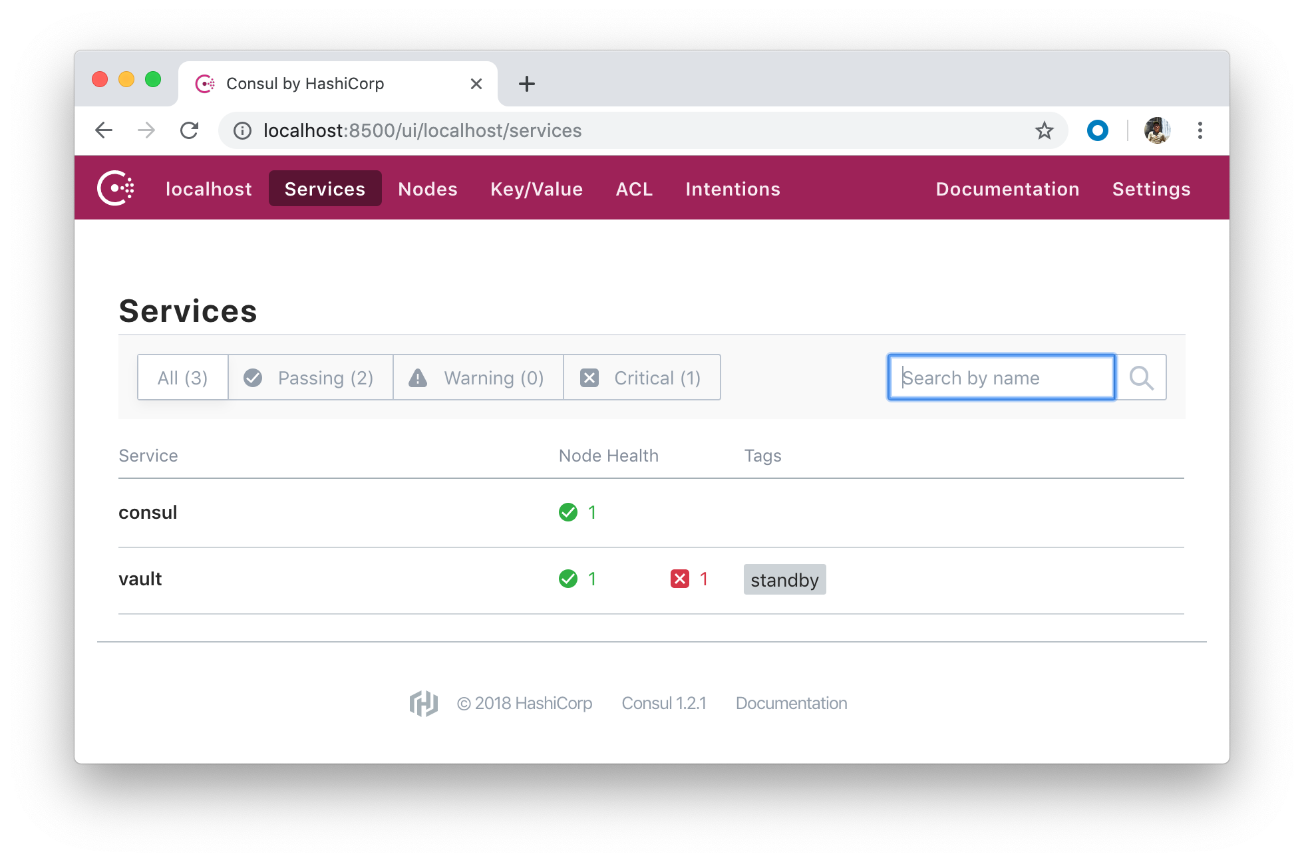Click the Consul logo in the navbar

[116, 188]
